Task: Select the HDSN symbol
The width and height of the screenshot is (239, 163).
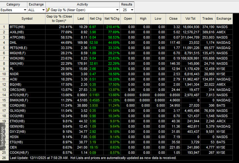Action: (14, 137)
